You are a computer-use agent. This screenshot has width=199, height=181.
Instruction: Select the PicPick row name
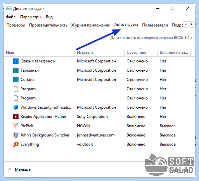(27, 126)
